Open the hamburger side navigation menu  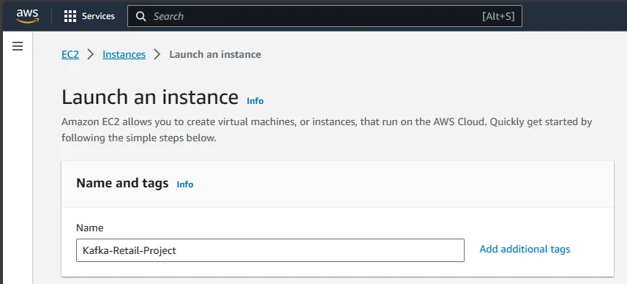point(18,46)
